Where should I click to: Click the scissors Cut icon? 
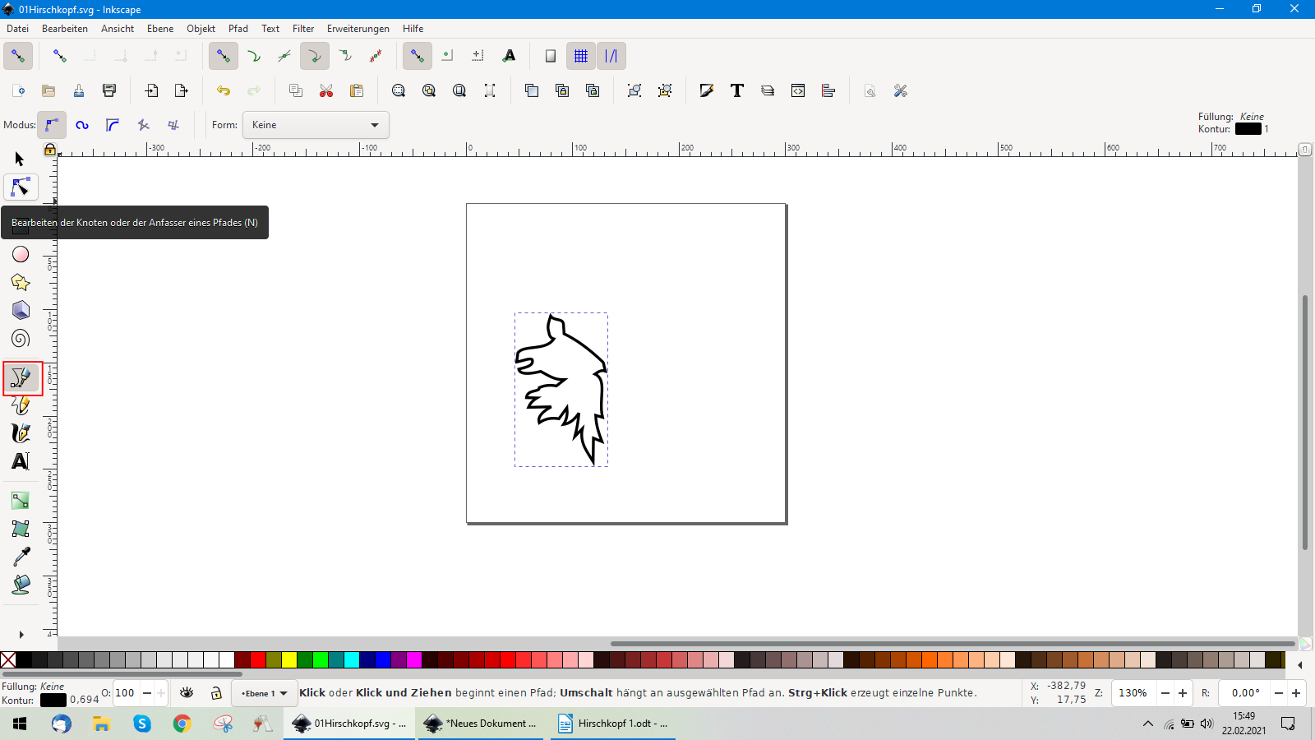pyautogui.click(x=326, y=90)
